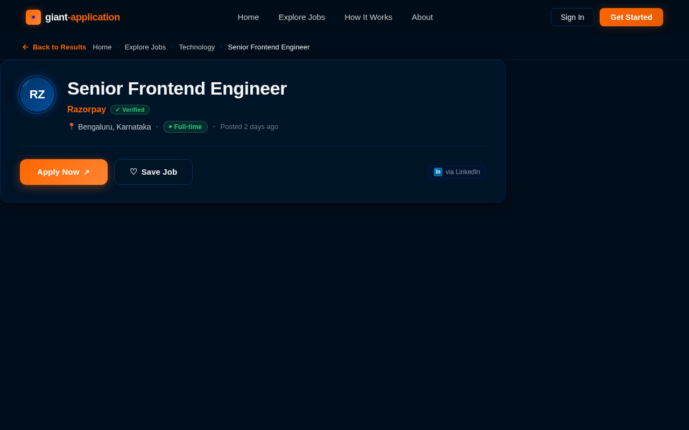Select Home in the breadcrumb trail
Image resolution: width=689 pixels, height=430 pixels.
(x=102, y=47)
